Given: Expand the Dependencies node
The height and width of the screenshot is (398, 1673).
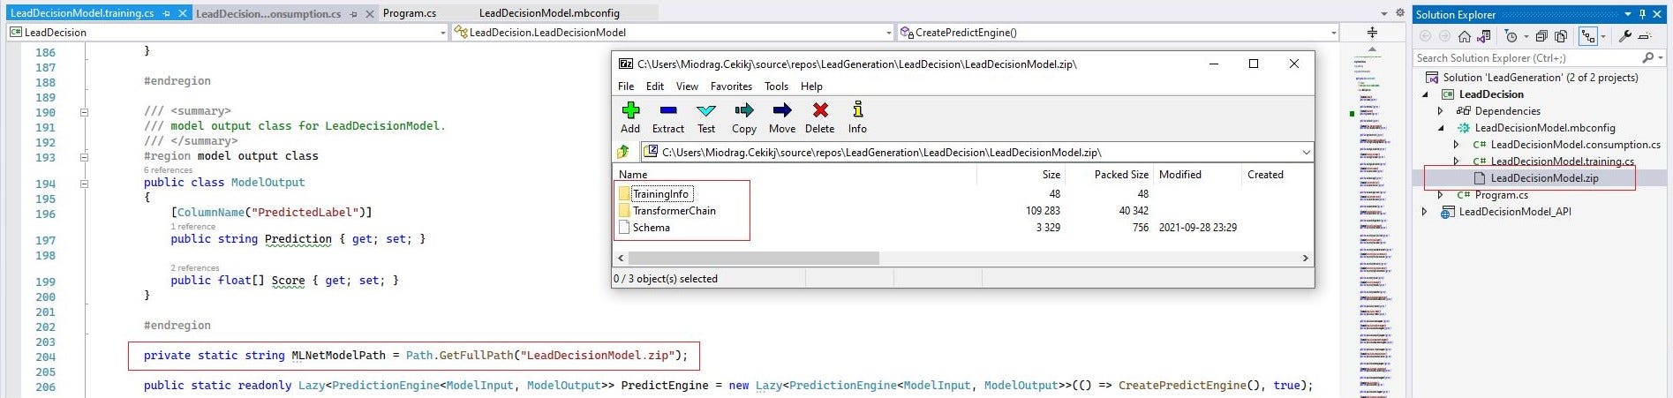Looking at the screenshot, I should tap(1441, 111).
